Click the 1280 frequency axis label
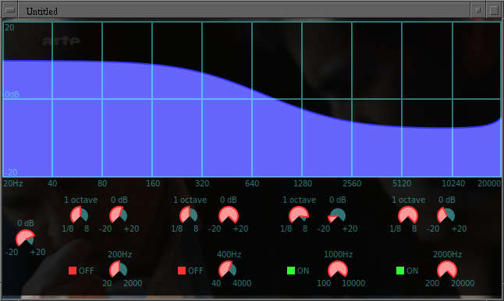504x301 pixels. tap(303, 183)
